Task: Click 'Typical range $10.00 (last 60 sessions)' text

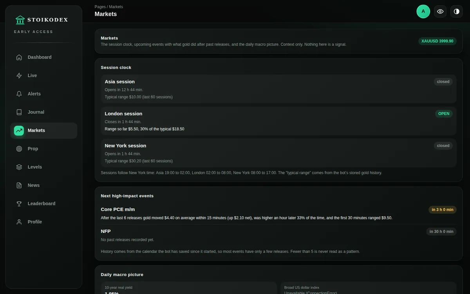Action: click(x=139, y=97)
